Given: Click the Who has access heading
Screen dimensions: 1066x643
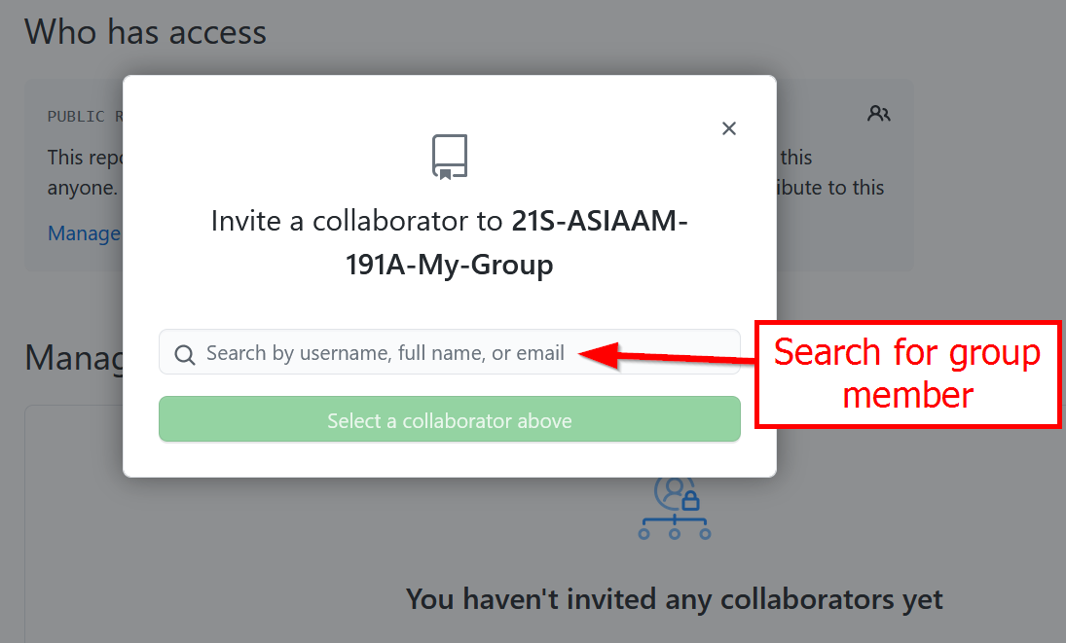Looking at the screenshot, I should pos(145,32).
